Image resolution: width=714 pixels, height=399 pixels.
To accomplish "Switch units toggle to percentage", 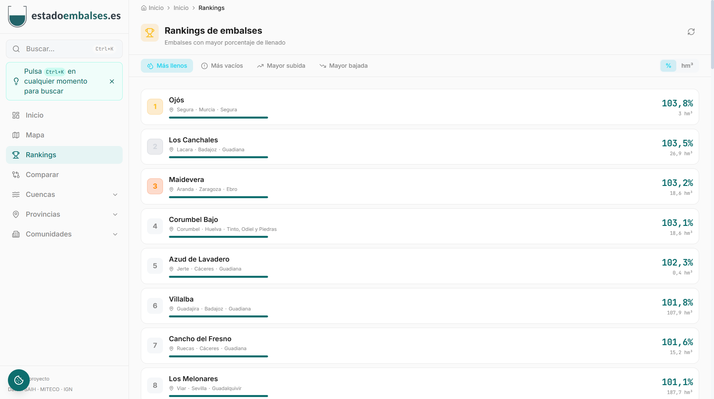I will [668, 66].
